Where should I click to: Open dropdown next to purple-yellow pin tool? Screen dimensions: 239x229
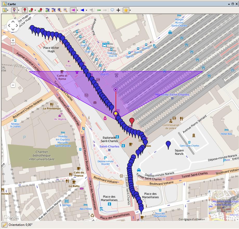[x=19, y=10]
